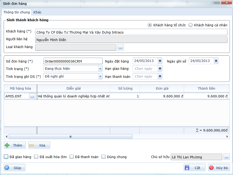Image resolution: width=233 pixels, height=175 pixels.
Task: Select Khách hàng cá nhân radio option
Action: click(x=191, y=25)
